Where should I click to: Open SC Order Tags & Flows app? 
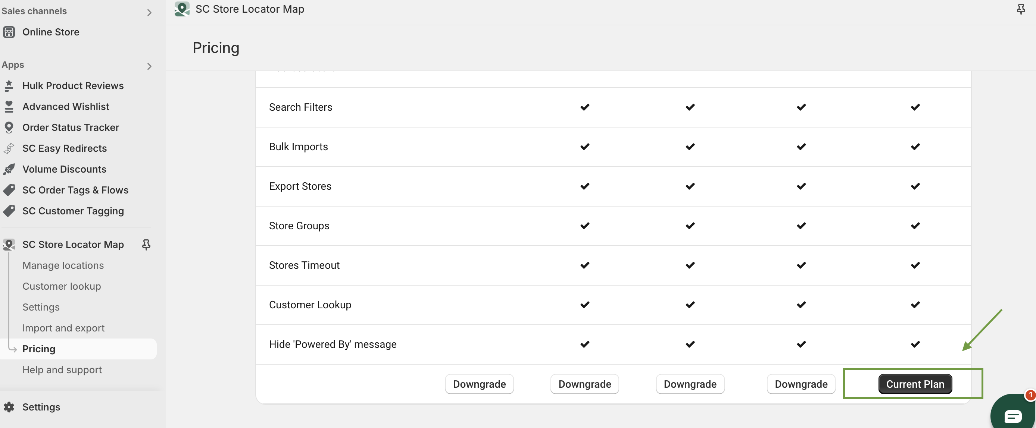point(75,190)
